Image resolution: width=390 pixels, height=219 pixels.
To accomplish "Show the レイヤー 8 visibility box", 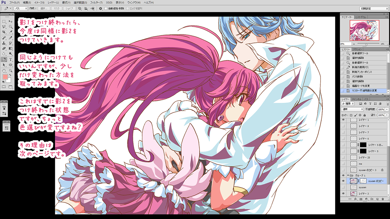I will pyautogui.click(x=344, y=126).
